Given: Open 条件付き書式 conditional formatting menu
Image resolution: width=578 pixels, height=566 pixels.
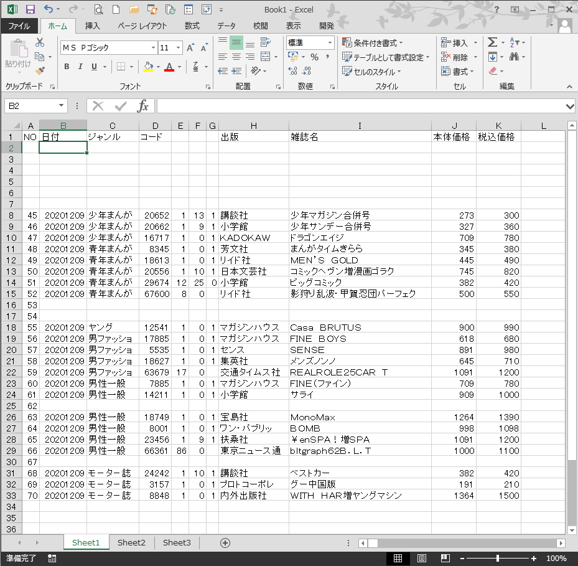Looking at the screenshot, I should tap(372, 43).
